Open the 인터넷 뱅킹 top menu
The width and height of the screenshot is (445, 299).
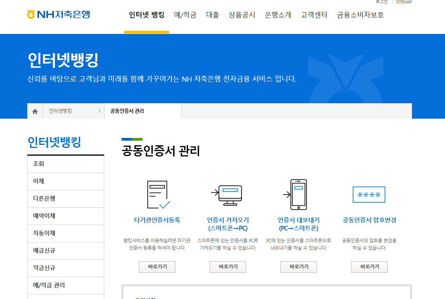[147, 15]
